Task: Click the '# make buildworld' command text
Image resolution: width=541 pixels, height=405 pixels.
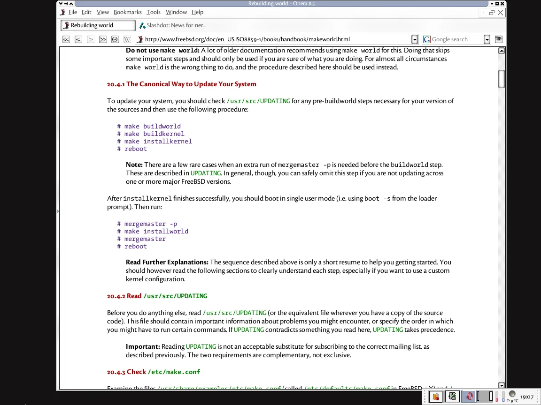Action: tap(149, 127)
